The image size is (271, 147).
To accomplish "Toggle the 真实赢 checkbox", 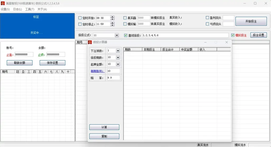I will pyautogui.click(x=125, y=18).
